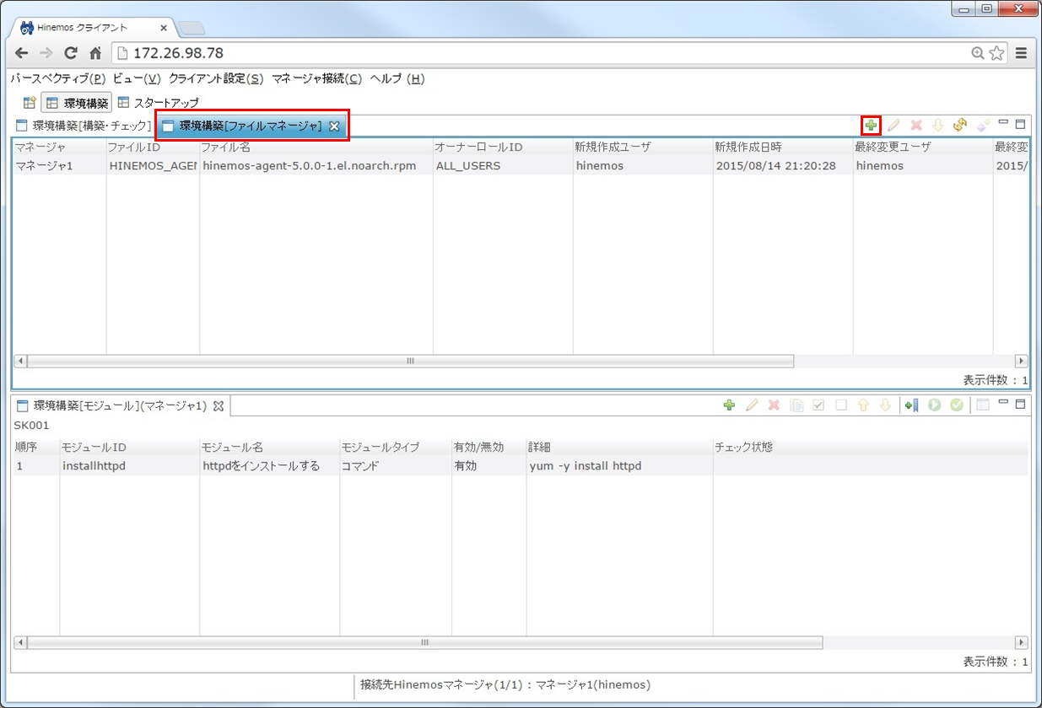Close the 環境構築[モジュール](マネージャ1) tab
This screenshot has width=1042, height=708.
(x=218, y=405)
